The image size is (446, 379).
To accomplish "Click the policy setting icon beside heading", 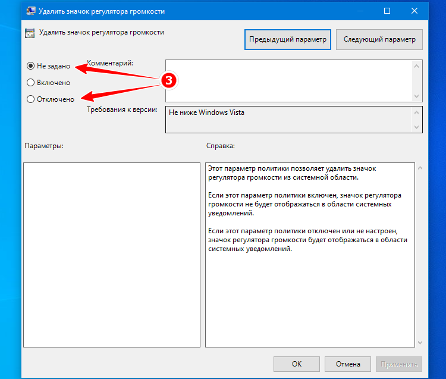I will [30, 33].
